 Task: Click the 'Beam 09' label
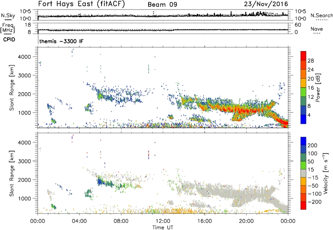(162, 5)
